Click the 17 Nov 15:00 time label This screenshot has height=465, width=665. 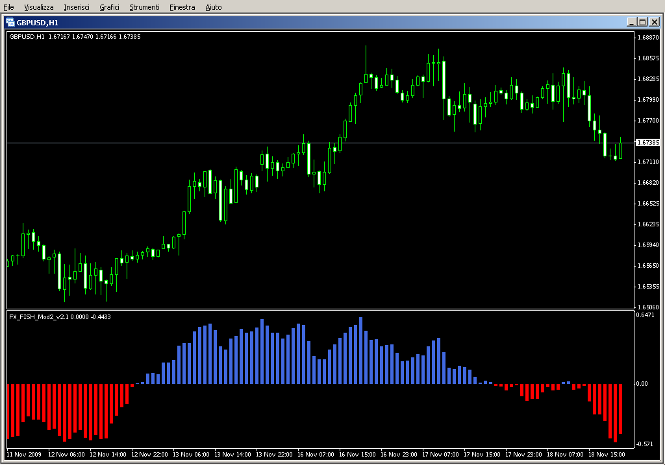pos(482,455)
